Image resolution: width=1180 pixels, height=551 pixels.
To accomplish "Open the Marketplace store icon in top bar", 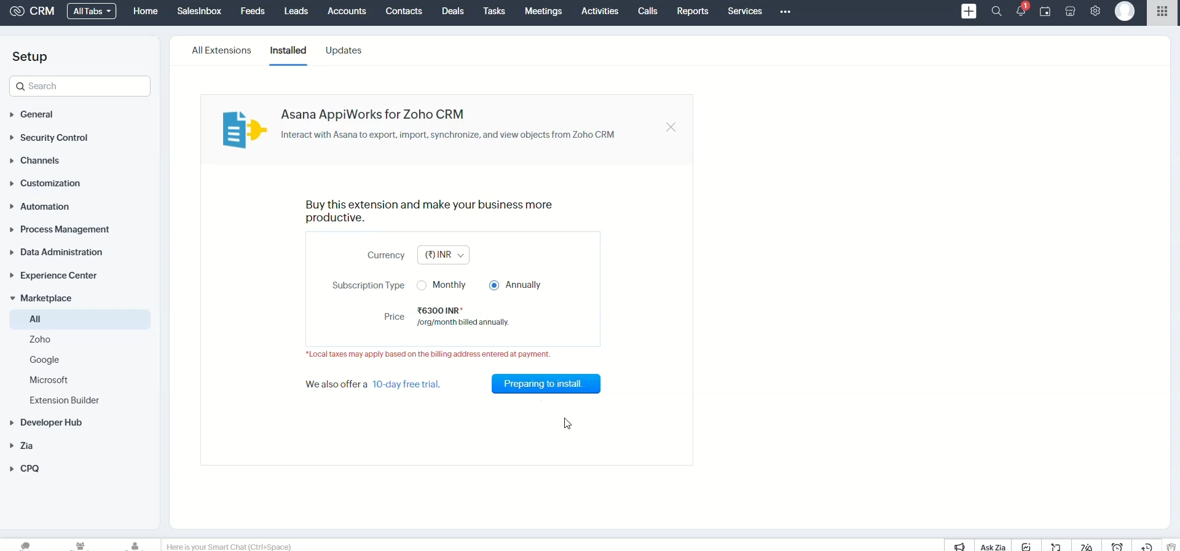I will pyautogui.click(x=1071, y=11).
